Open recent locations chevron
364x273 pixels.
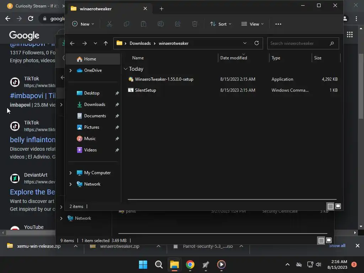point(95,43)
